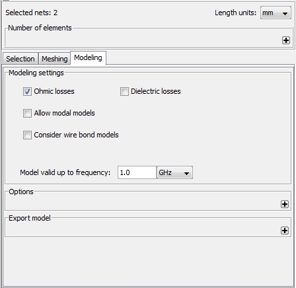Click the 'Export model' group title
The width and height of the screenshot is (296, 288).
click(x=30, y=218)
